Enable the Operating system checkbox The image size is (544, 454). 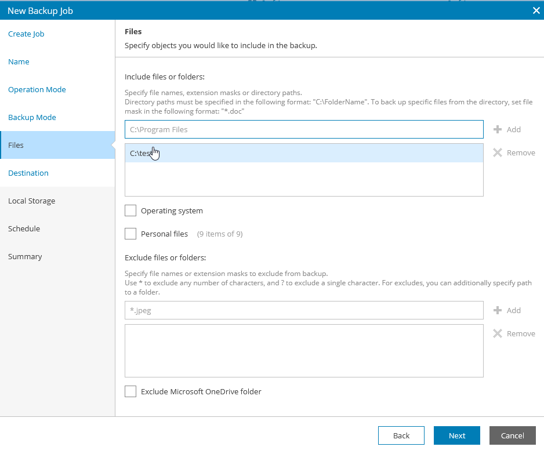pos(130,210)
